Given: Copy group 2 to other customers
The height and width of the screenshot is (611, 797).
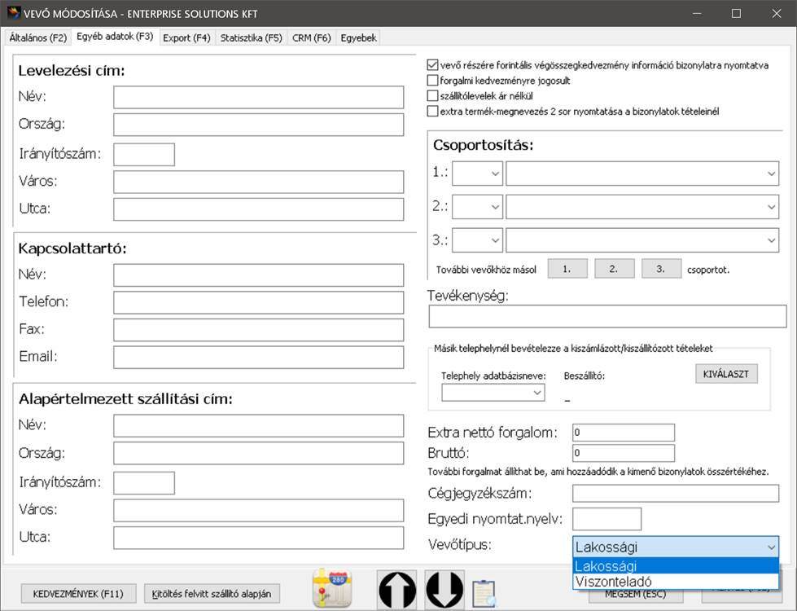Looking at the screenshot, I should (x=614, y=269).
